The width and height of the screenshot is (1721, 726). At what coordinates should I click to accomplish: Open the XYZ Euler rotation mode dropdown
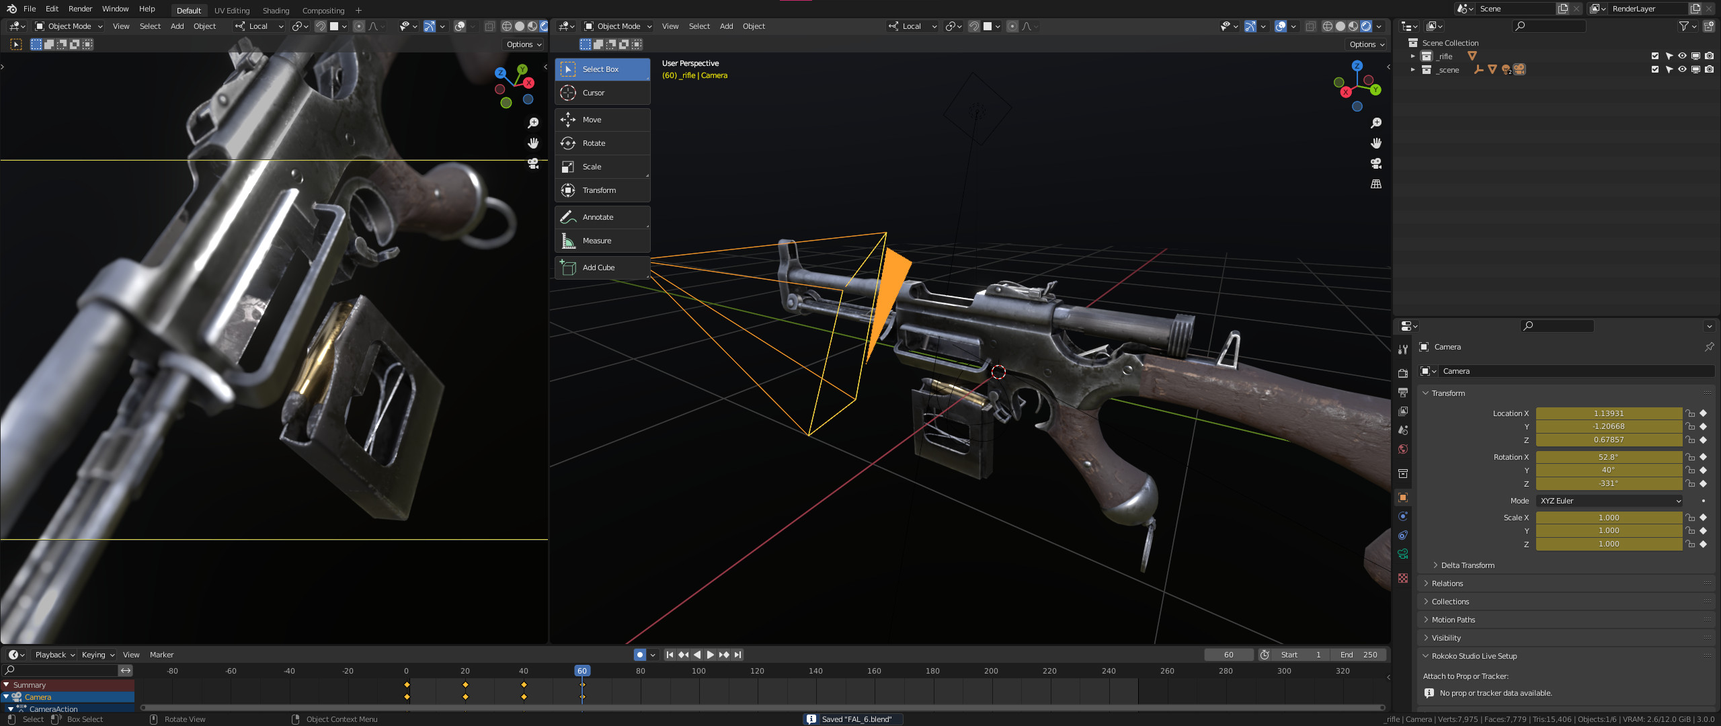1609,501
